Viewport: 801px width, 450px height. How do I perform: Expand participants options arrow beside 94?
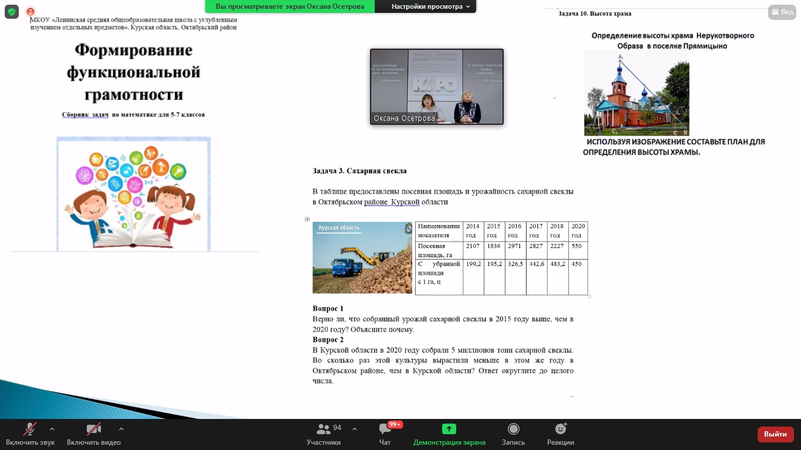355,429
